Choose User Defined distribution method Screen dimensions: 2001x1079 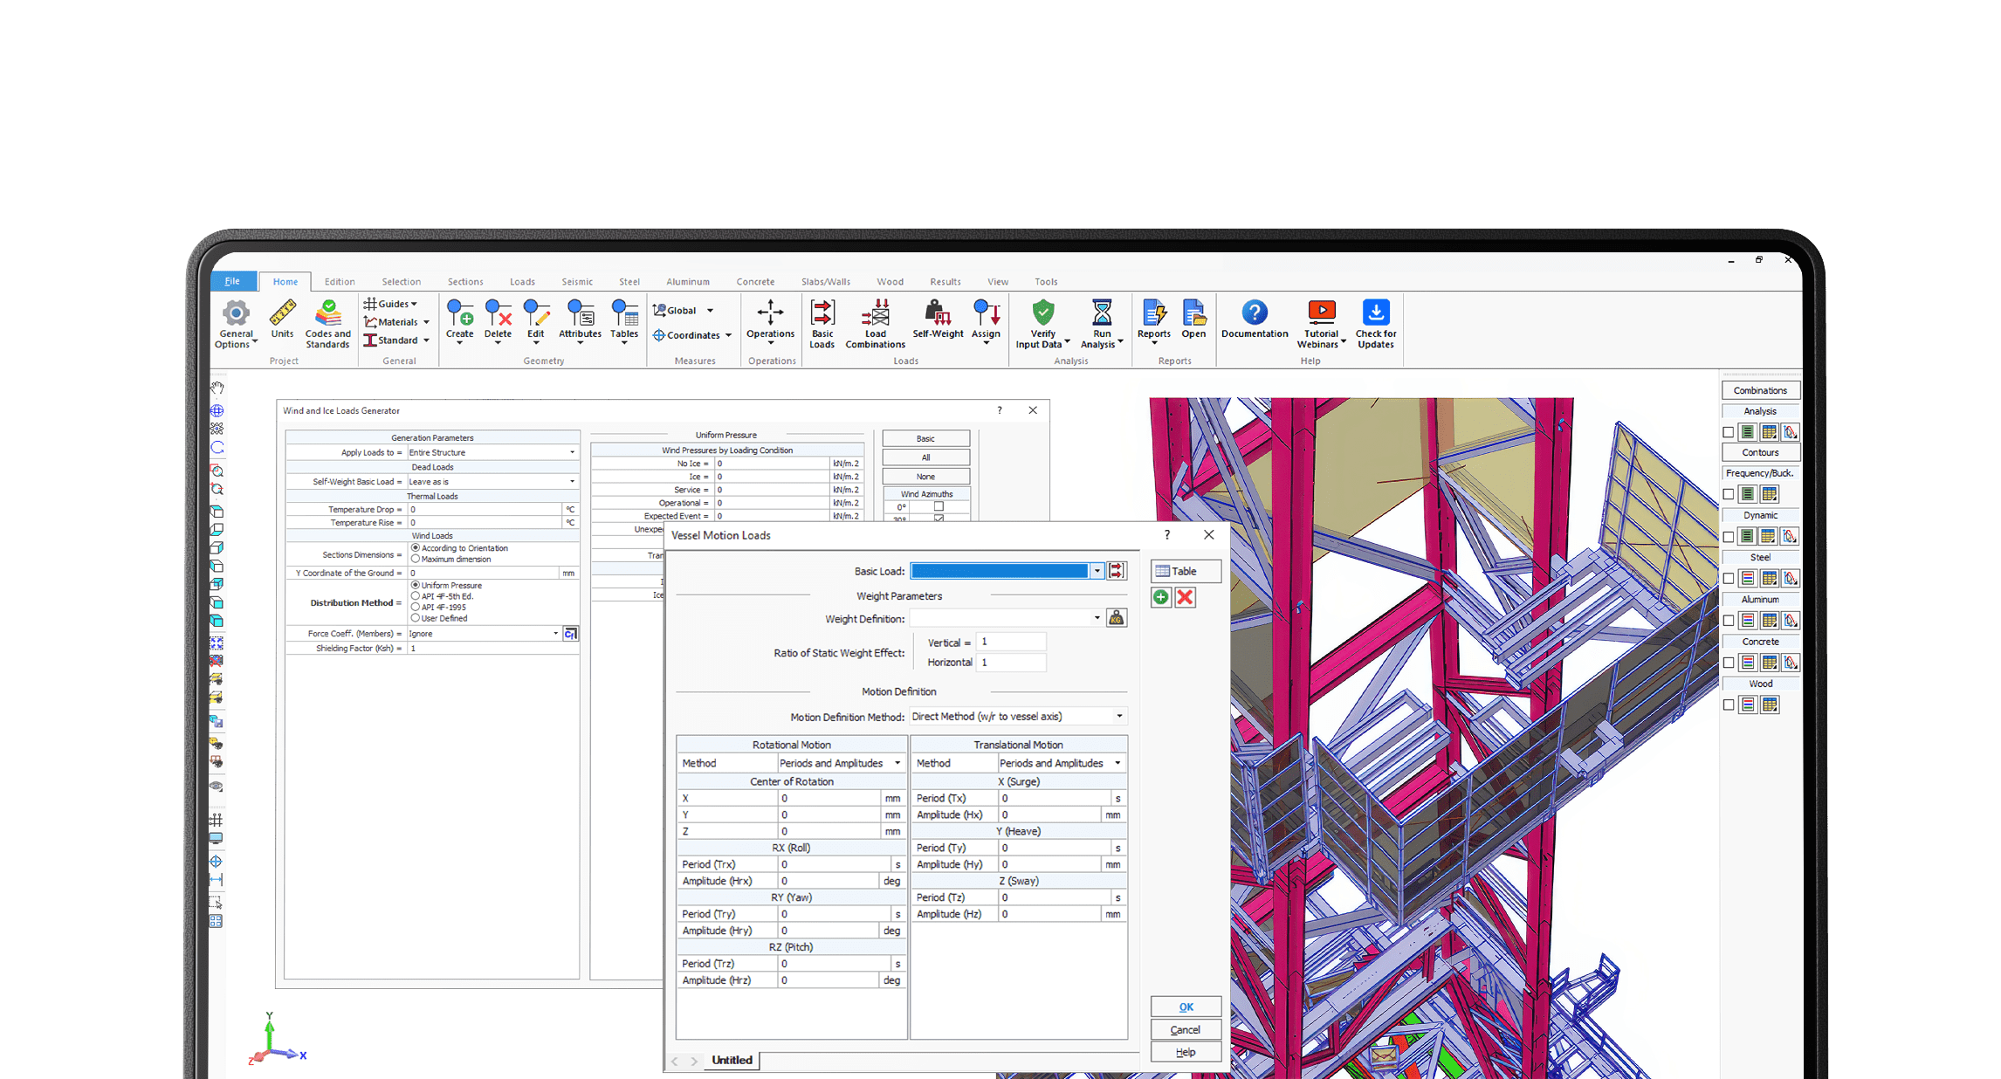pos(416,618)
